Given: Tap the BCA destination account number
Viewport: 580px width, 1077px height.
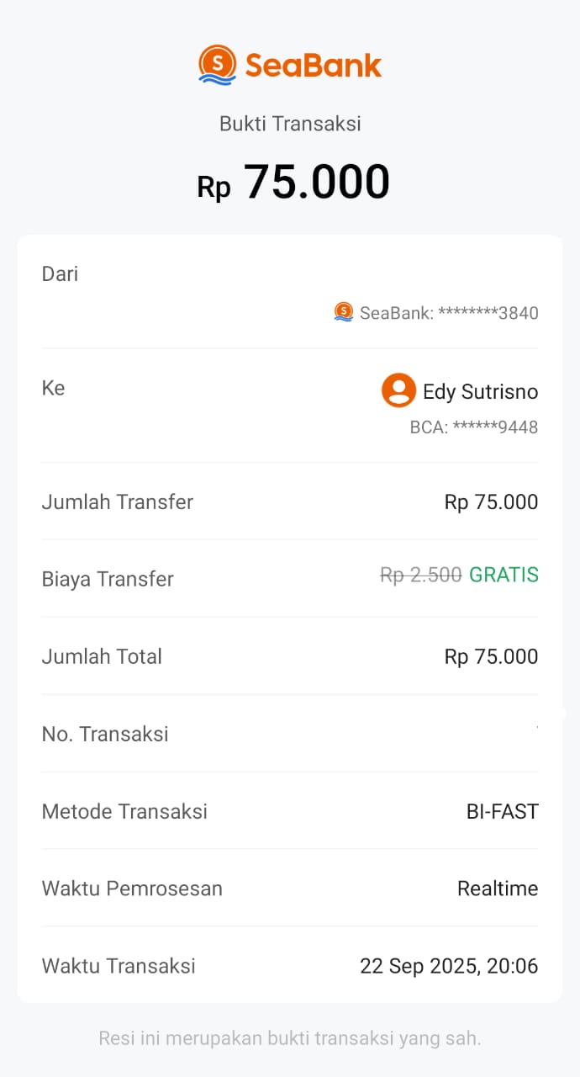Looking at the screenshot, I should point(473,427).
